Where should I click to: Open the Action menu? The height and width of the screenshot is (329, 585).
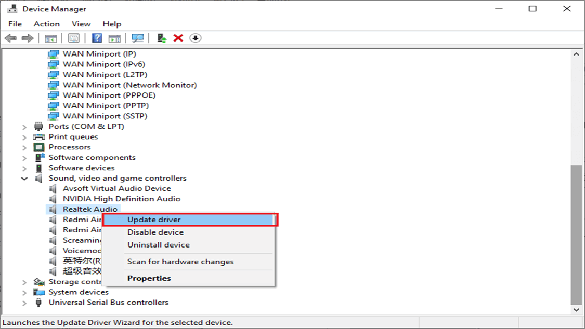pyautogui.click(x=47, y=24)
